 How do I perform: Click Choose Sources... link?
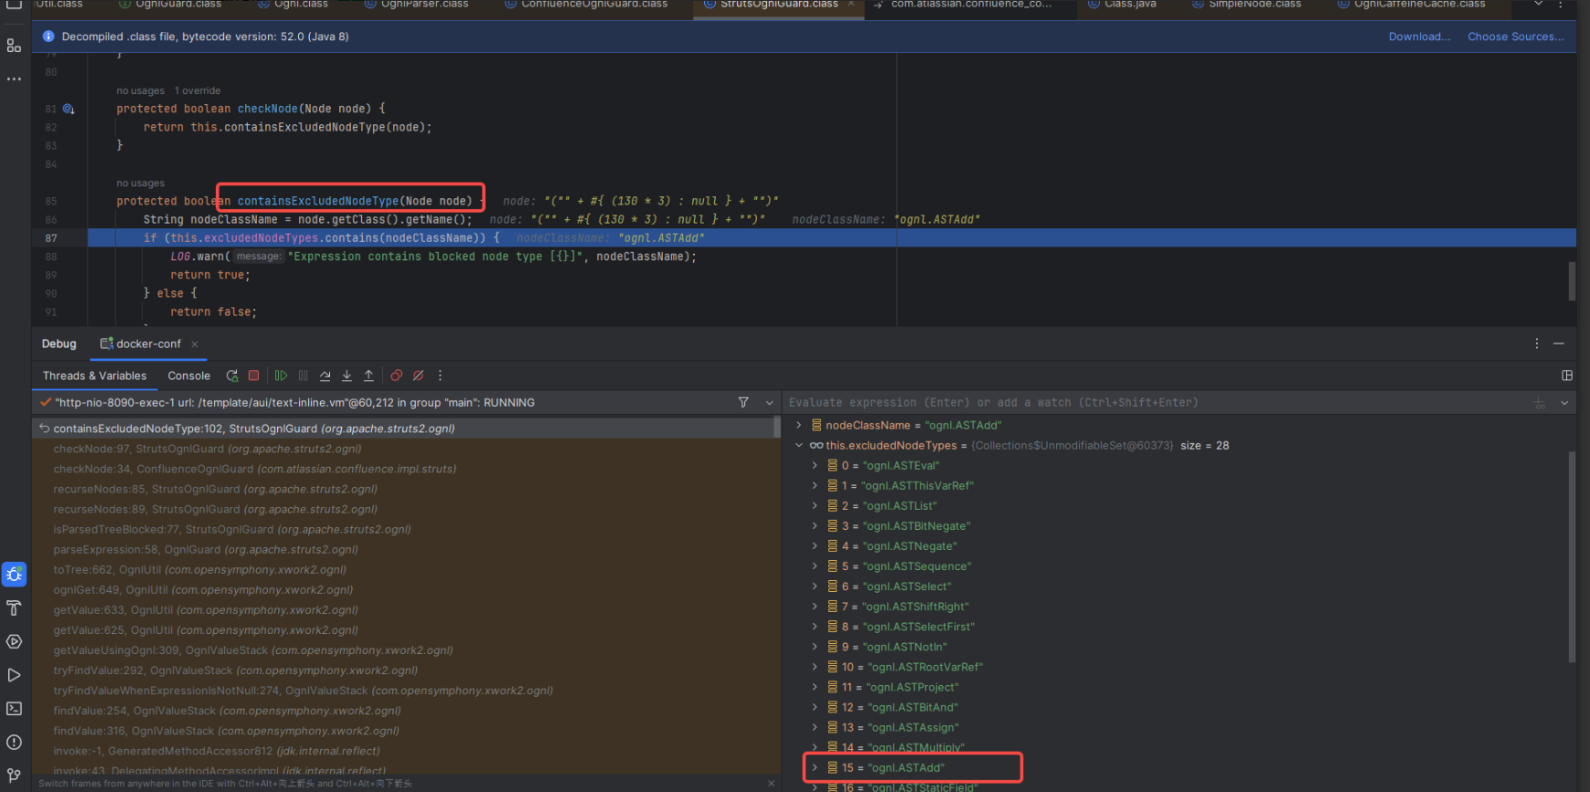pyautogui.click(x=1515, y=37)
